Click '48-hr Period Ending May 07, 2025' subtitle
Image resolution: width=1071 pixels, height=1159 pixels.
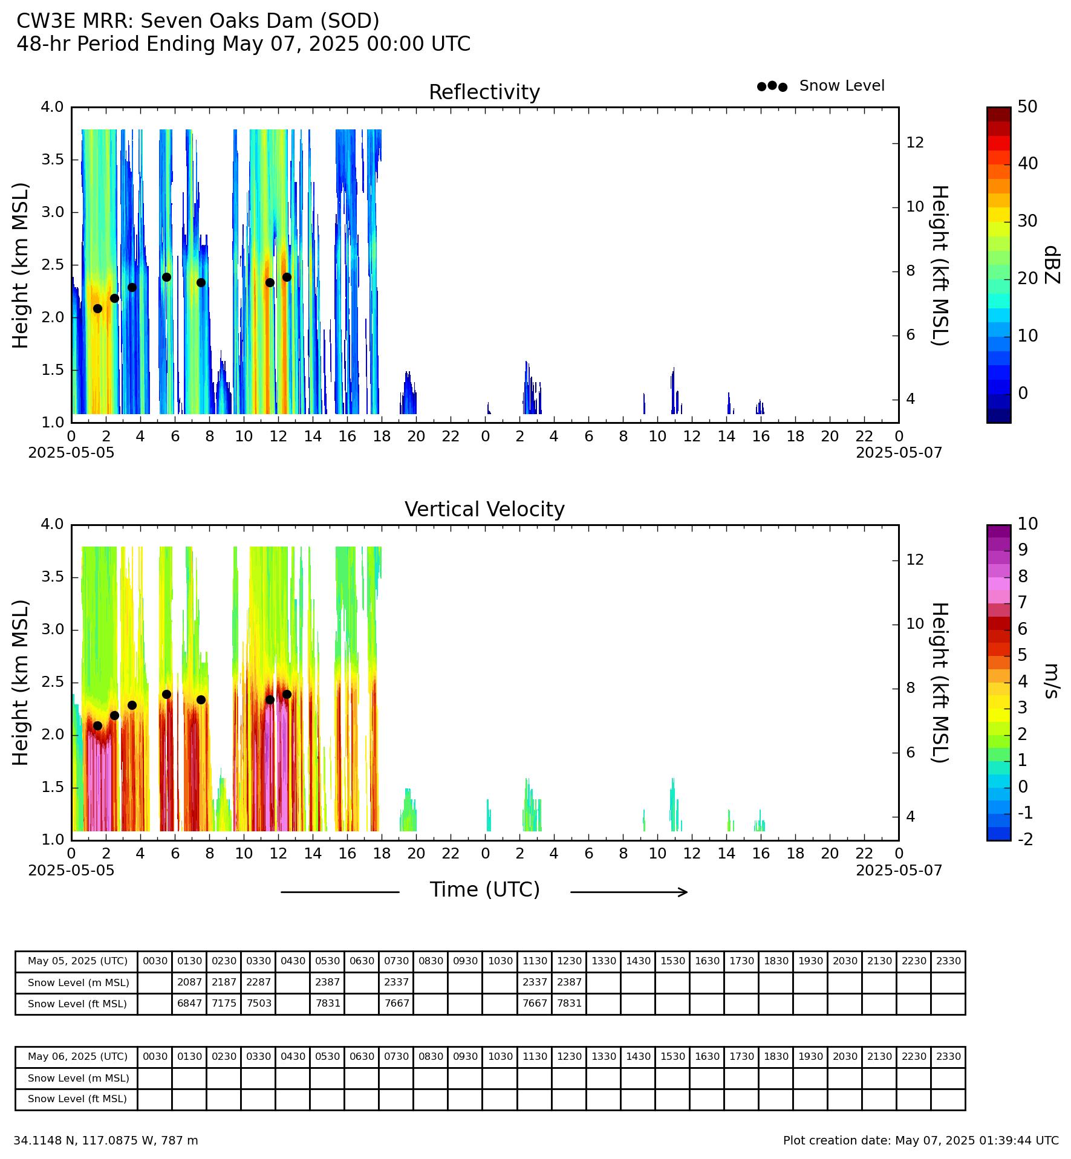tap(244, 44)
